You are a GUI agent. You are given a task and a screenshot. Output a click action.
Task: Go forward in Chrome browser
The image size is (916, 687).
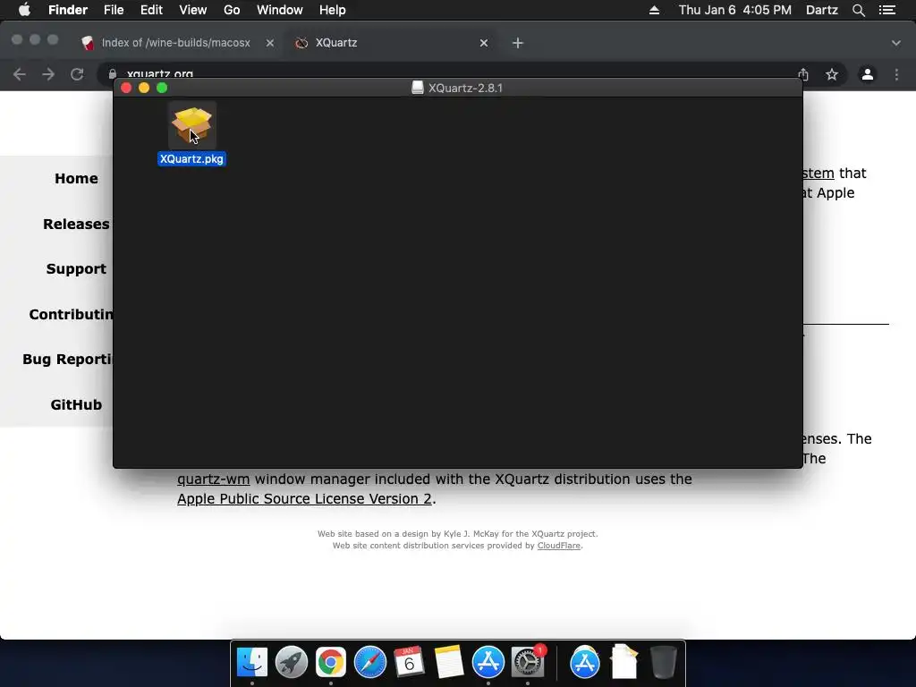48,74
